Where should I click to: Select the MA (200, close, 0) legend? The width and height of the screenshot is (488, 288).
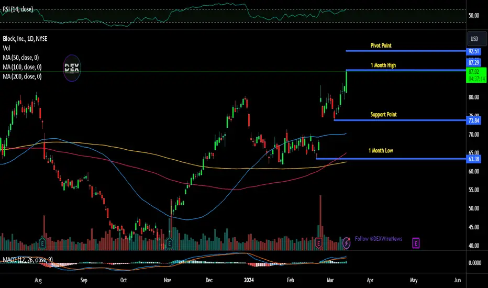click(x=22, y=76)
